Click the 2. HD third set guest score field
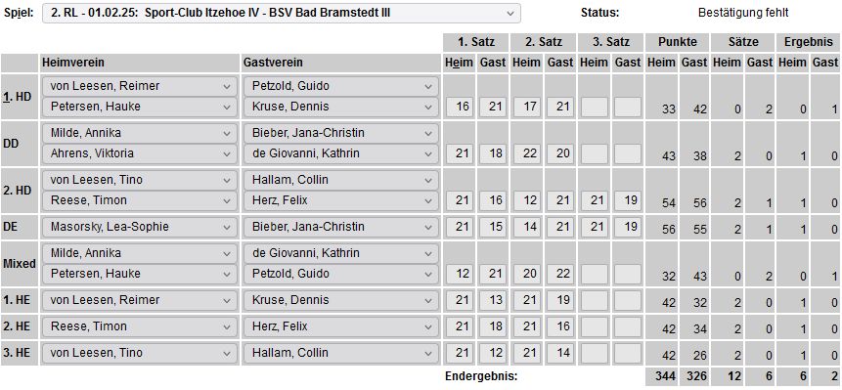Screen dimensions: 842x390 (x=628, y=200)
